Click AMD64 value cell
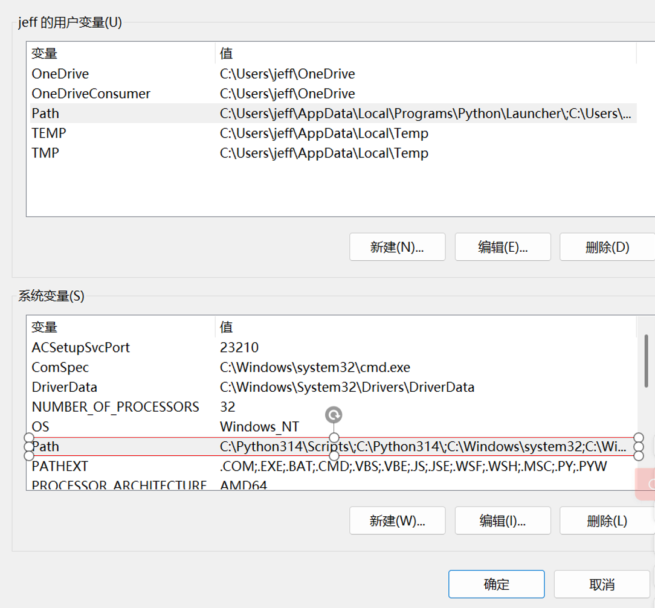 [244, 485]
